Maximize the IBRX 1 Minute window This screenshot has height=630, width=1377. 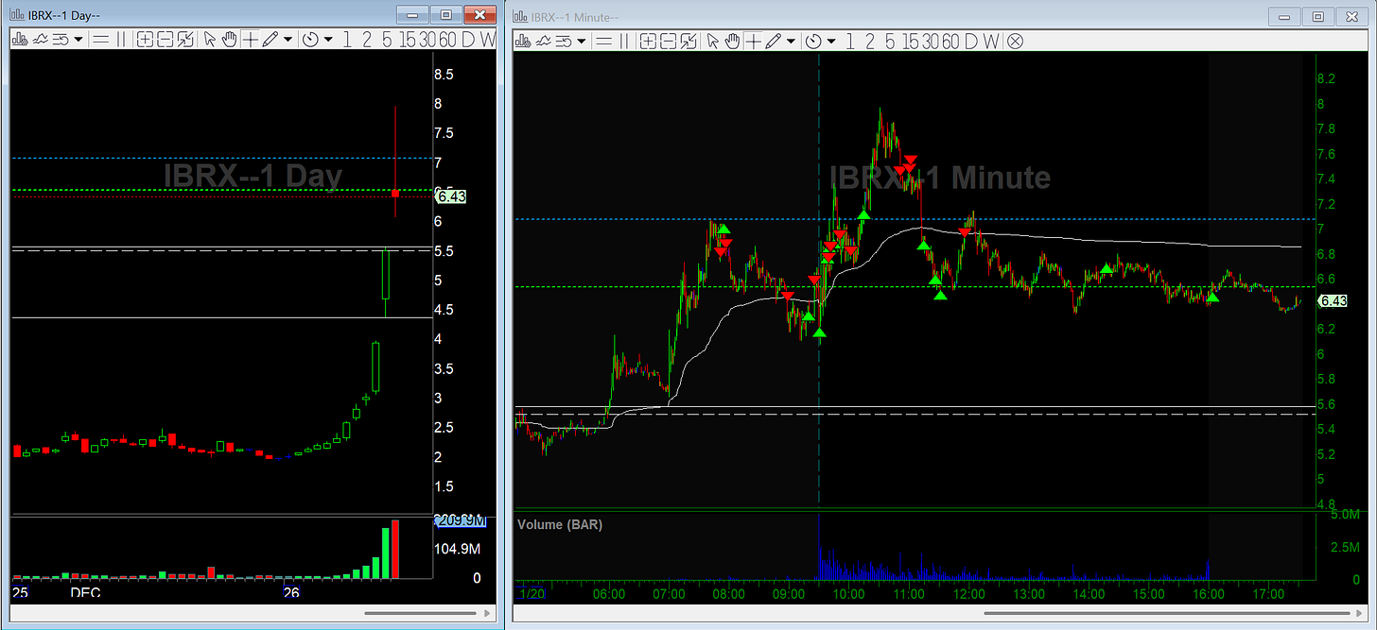click(x=1317, y=16)
